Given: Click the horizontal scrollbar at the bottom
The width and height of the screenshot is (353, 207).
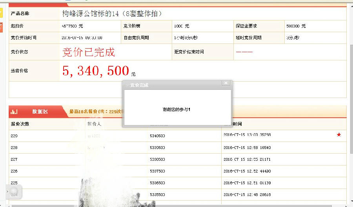Looking at the screenshot, I should [x=176, y=205].
